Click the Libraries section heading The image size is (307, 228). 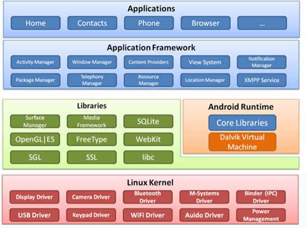(92, 106)
